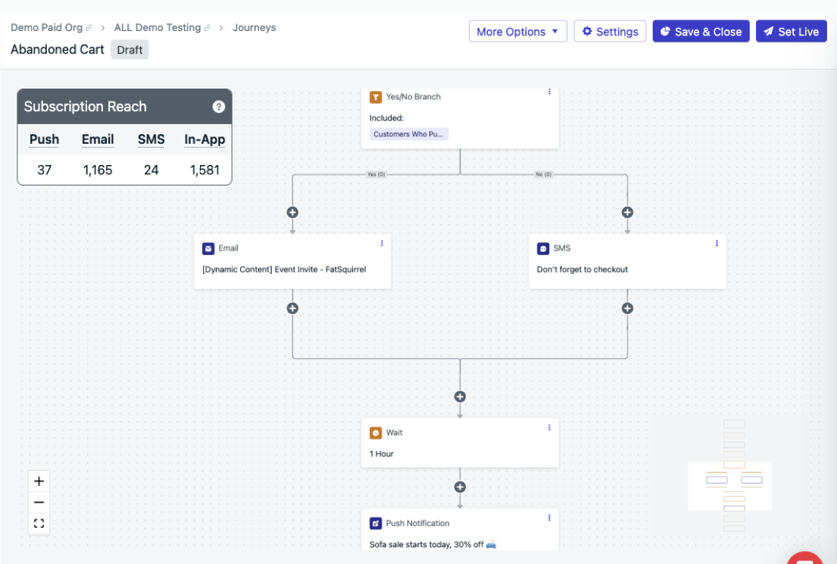
Task: Select the SMS reach value 24
Action: [151, 170]
